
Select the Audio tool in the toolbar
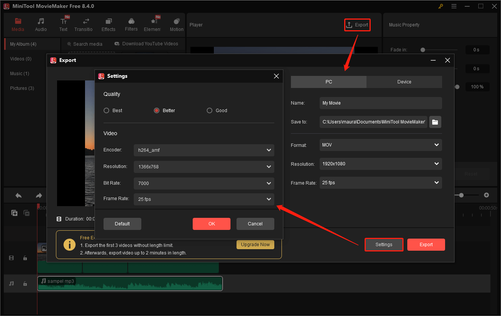(x=40, y=24)
